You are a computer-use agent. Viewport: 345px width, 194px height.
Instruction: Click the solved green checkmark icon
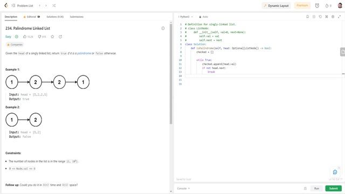[x=17, y=37]
